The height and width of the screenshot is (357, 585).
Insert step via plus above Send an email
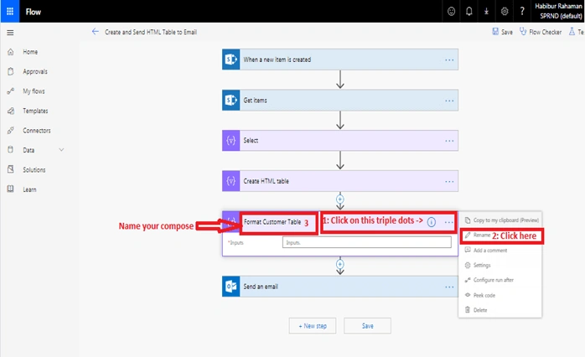(340, 265)
